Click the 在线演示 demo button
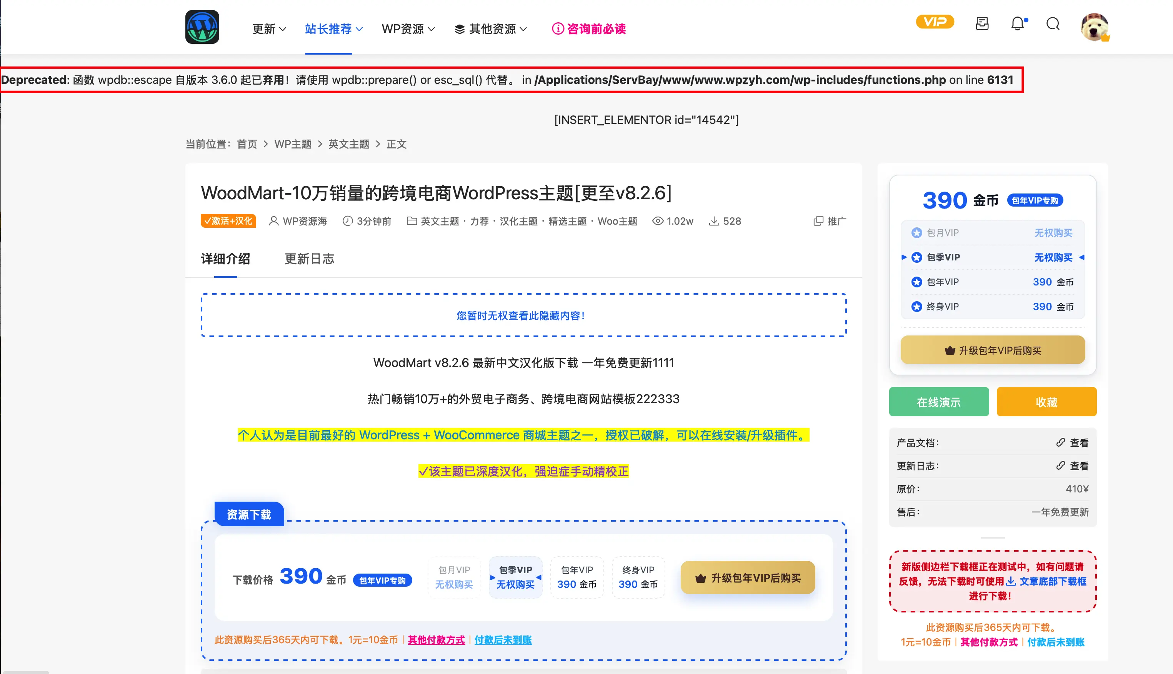 pos(939,401)
